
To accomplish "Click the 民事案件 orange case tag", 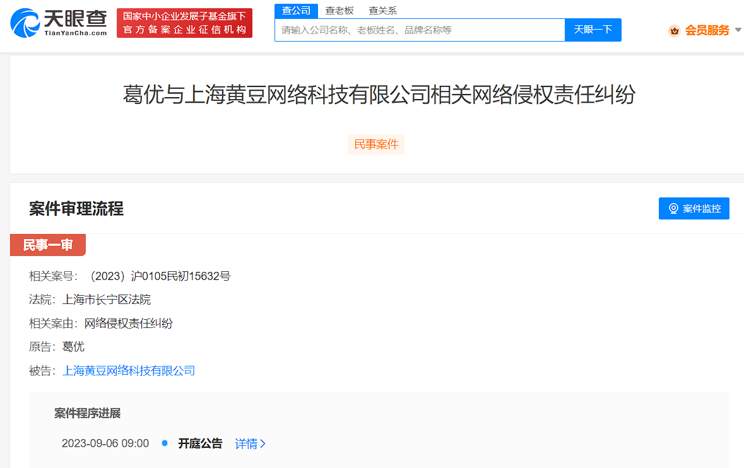I will tap(375, 144).
